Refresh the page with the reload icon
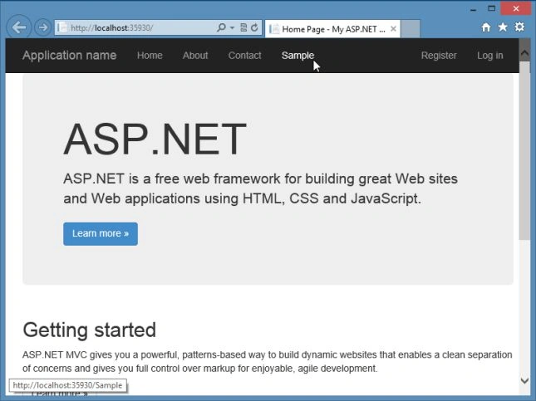 (x=254, y=27)
